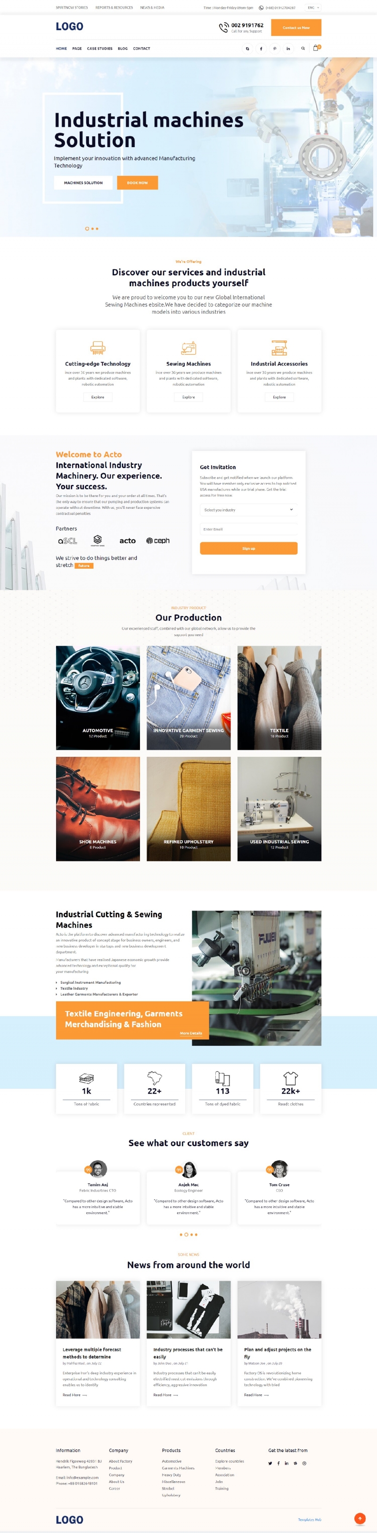Expand the Select your industry dropdown
Image resolution: width=377 pixels, height=1533 pixels.
[x=248, y=509]
